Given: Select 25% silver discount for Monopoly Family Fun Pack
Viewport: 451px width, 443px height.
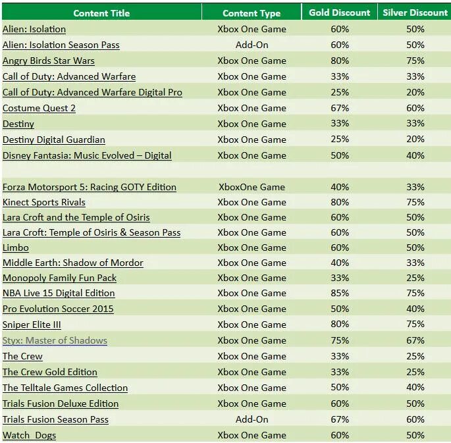Looking at the screenshot, I should [x=415, y=278].
